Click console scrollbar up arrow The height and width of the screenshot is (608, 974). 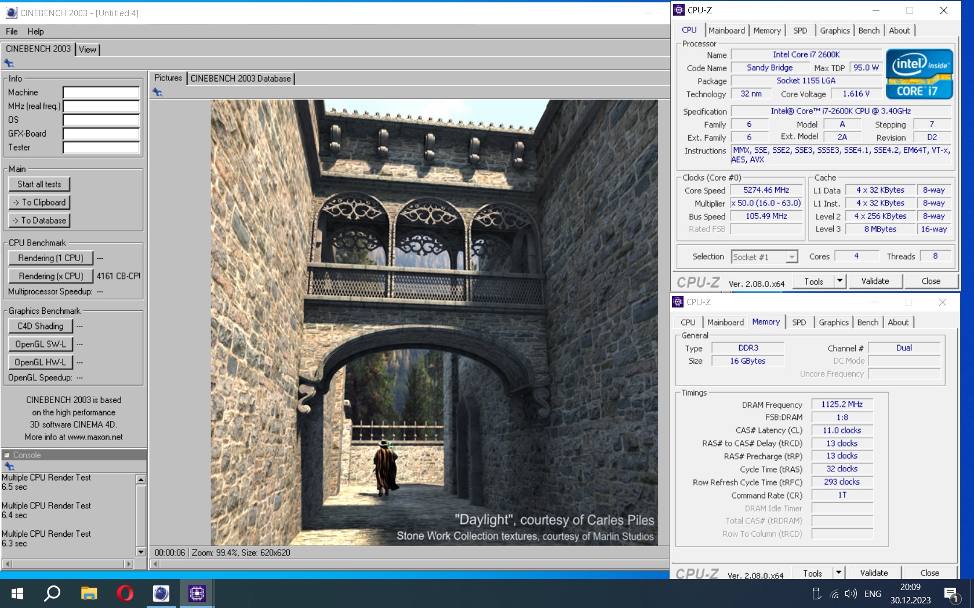pyautogui.click(x=141, y=479)
